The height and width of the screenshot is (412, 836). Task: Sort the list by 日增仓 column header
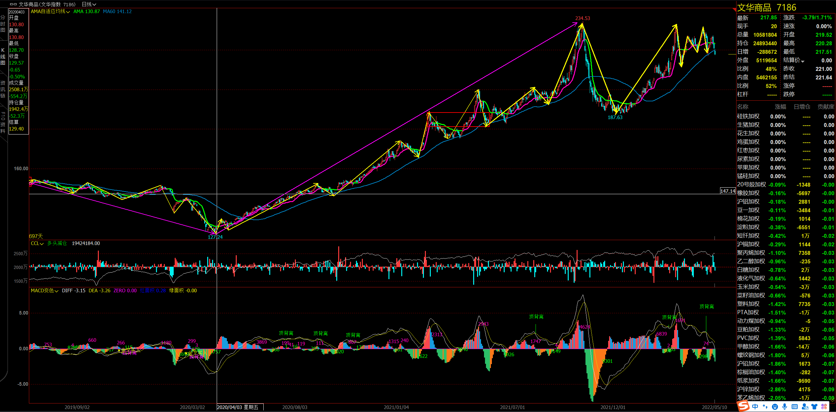pos(802,107)
